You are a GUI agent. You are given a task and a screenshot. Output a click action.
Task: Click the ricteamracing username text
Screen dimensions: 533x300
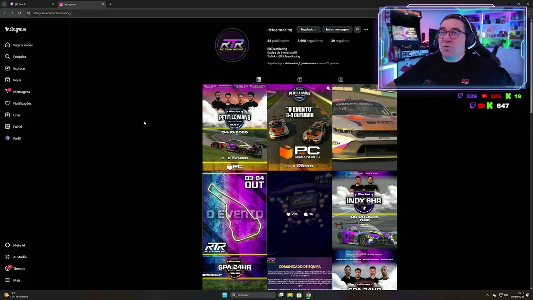tap(280, 30)
